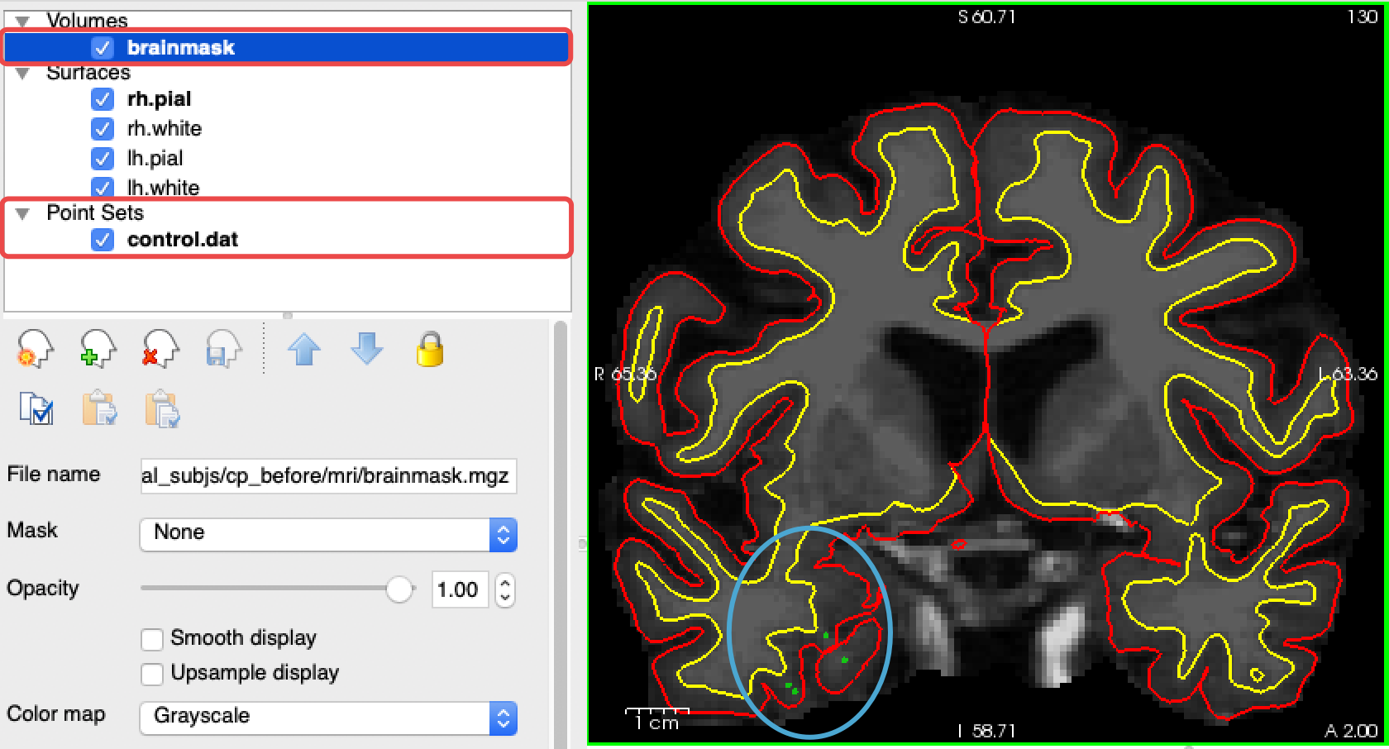Enable Smooth display for the volume
Viewport: 1389px width, 749px height.
[152, 638]
